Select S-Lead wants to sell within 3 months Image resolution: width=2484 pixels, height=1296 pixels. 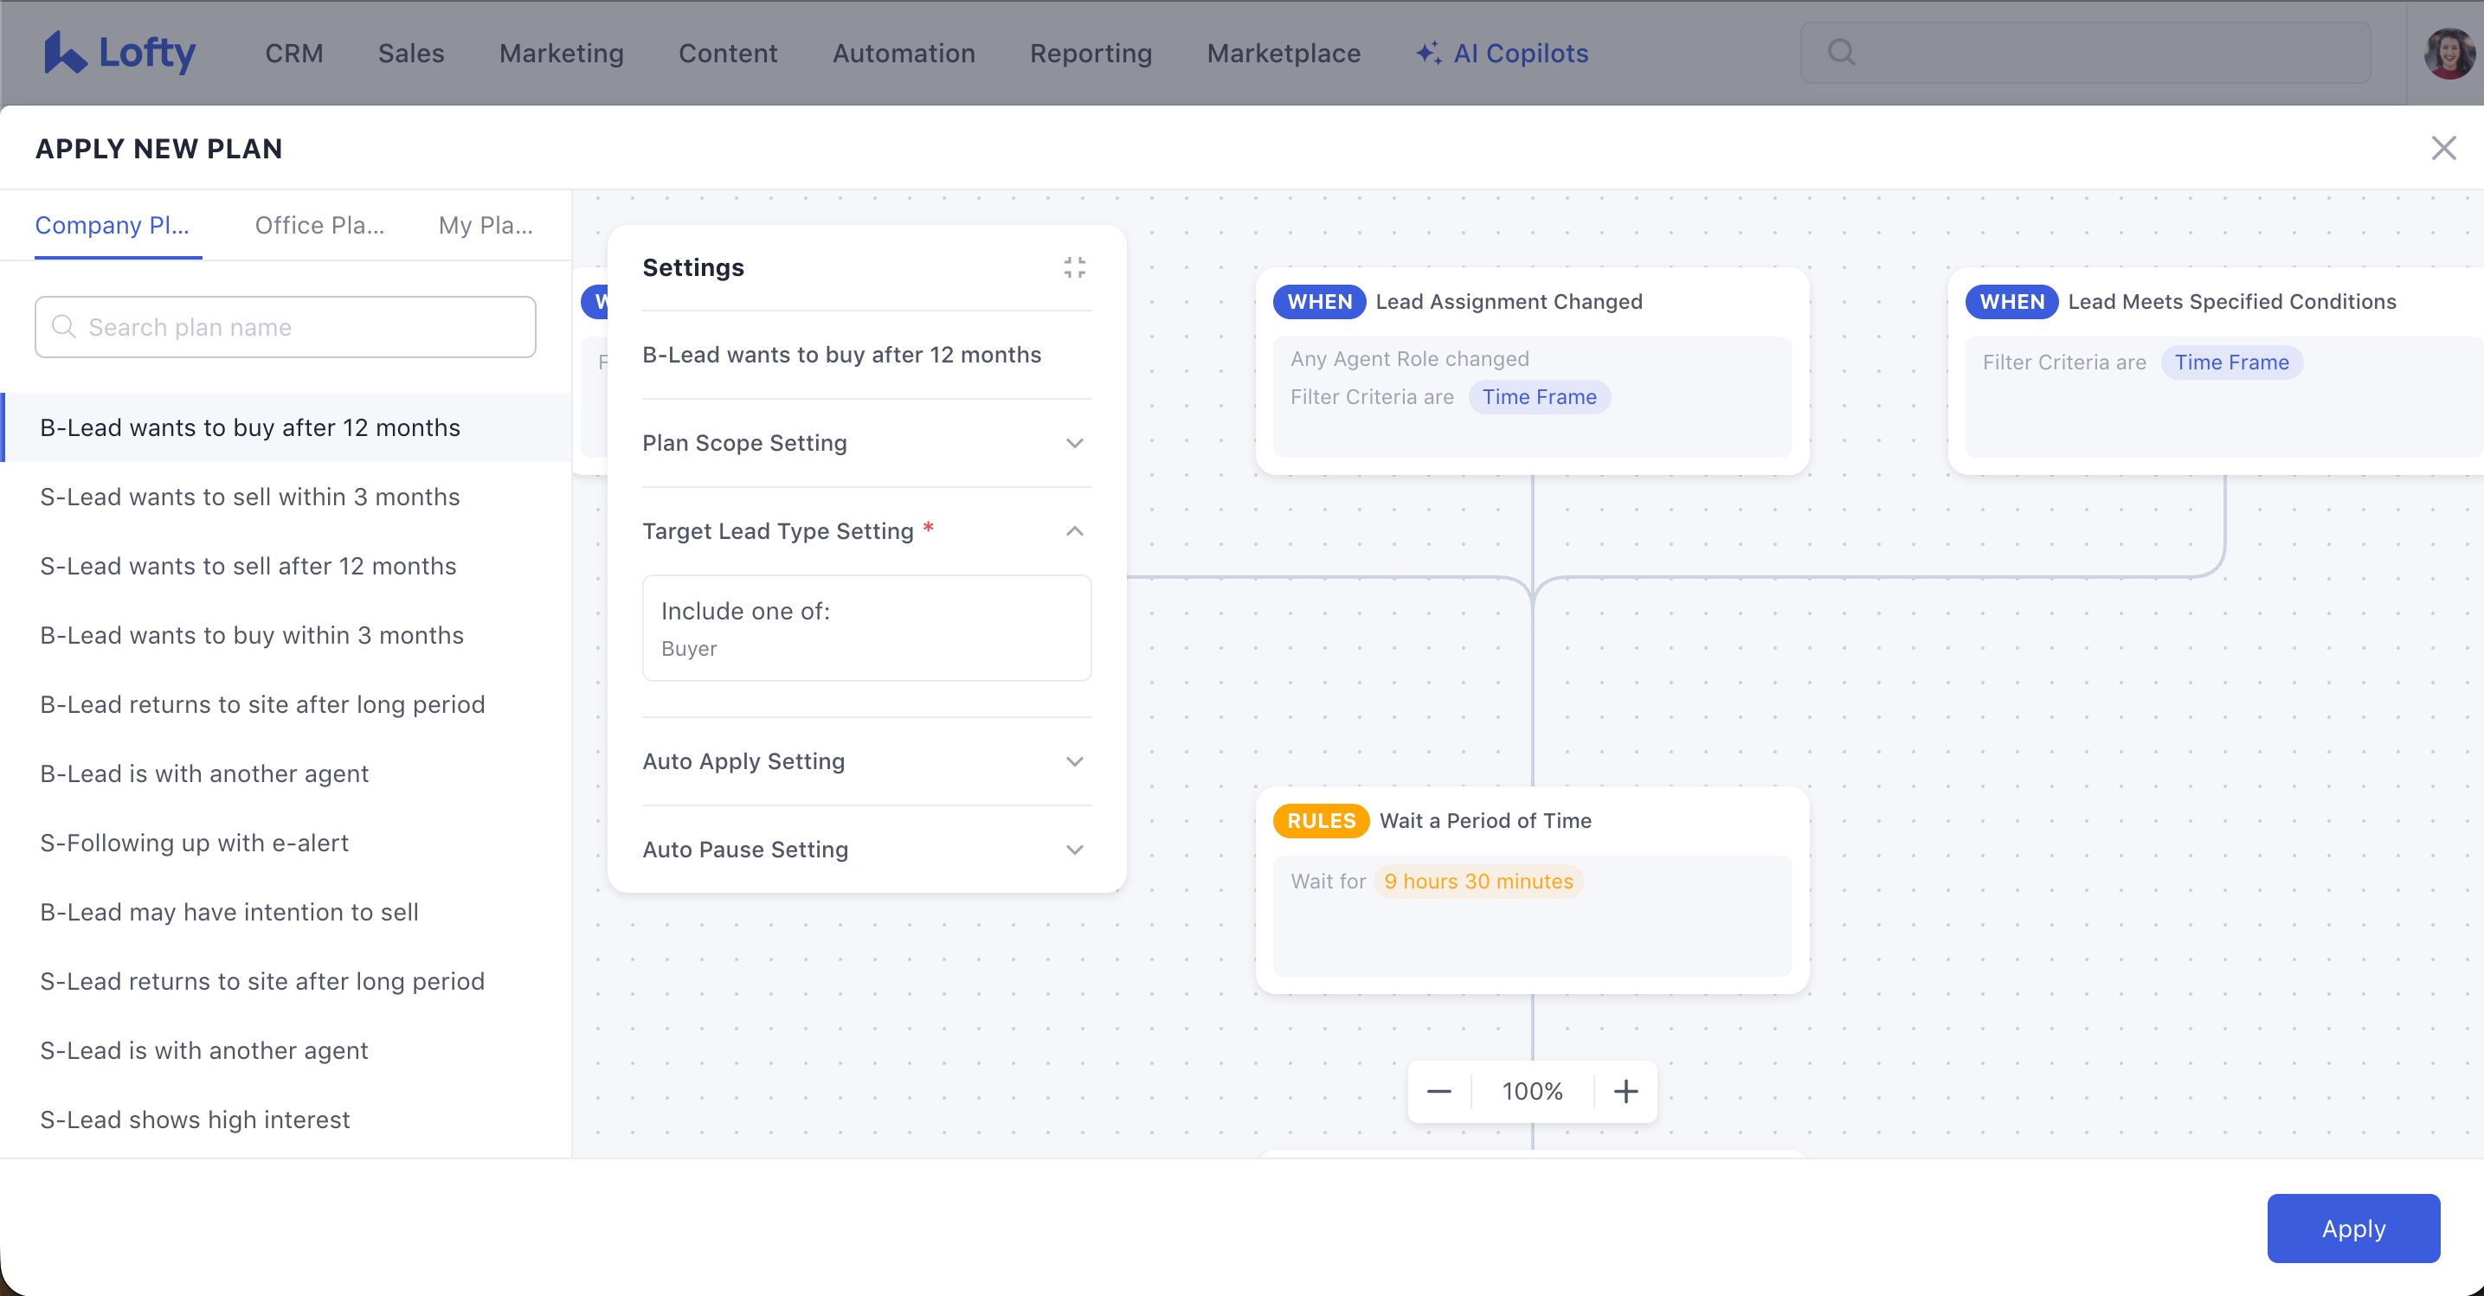pyautogui.click(x=250, y=497)
